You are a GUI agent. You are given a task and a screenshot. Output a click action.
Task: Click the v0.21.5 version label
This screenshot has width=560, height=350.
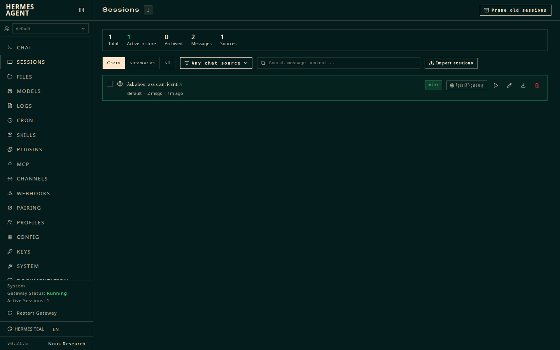coord(17,344)
